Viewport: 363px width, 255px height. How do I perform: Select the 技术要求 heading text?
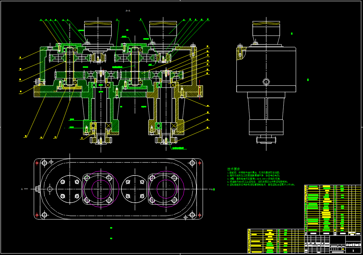coord(233,169)
